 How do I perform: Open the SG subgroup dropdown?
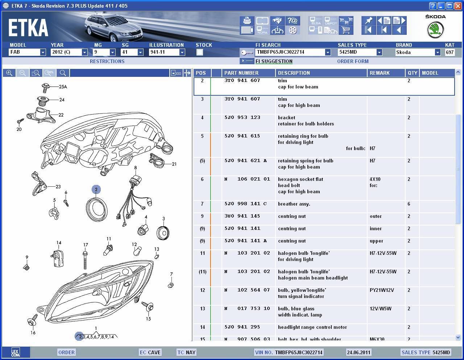pos(140,52)
